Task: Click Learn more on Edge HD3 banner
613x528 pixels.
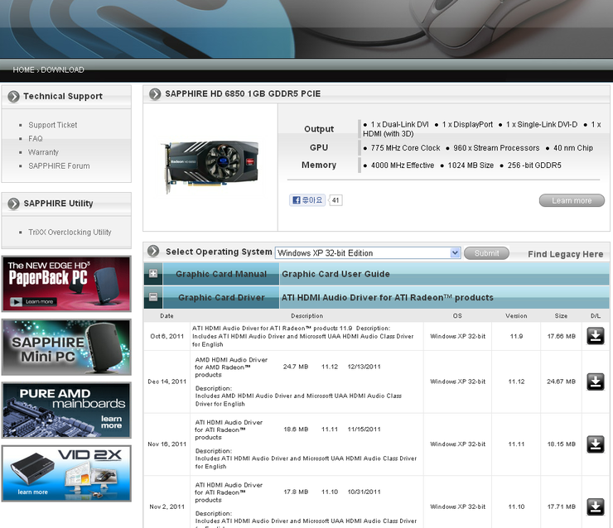Action: (34, 301)
